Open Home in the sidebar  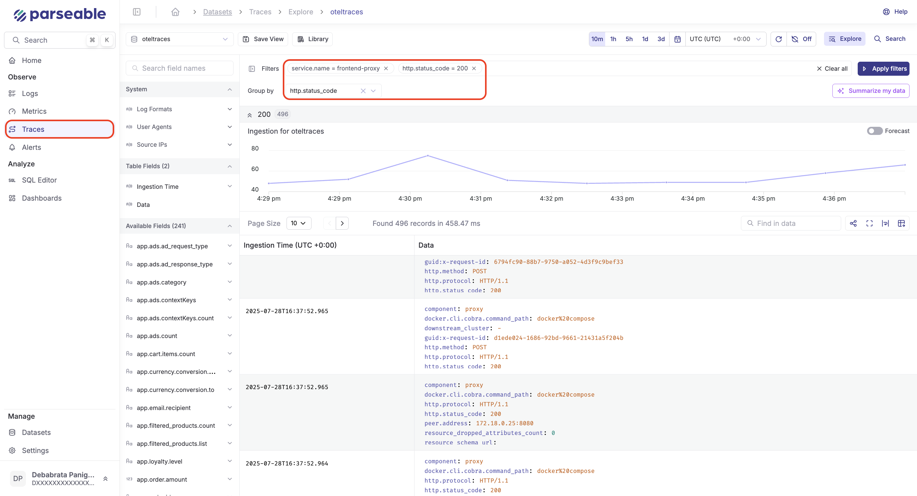click(x=60, y=60)
